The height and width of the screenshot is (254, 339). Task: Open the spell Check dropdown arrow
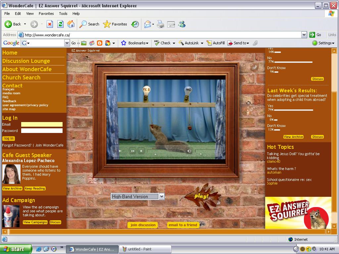(174, 43)
